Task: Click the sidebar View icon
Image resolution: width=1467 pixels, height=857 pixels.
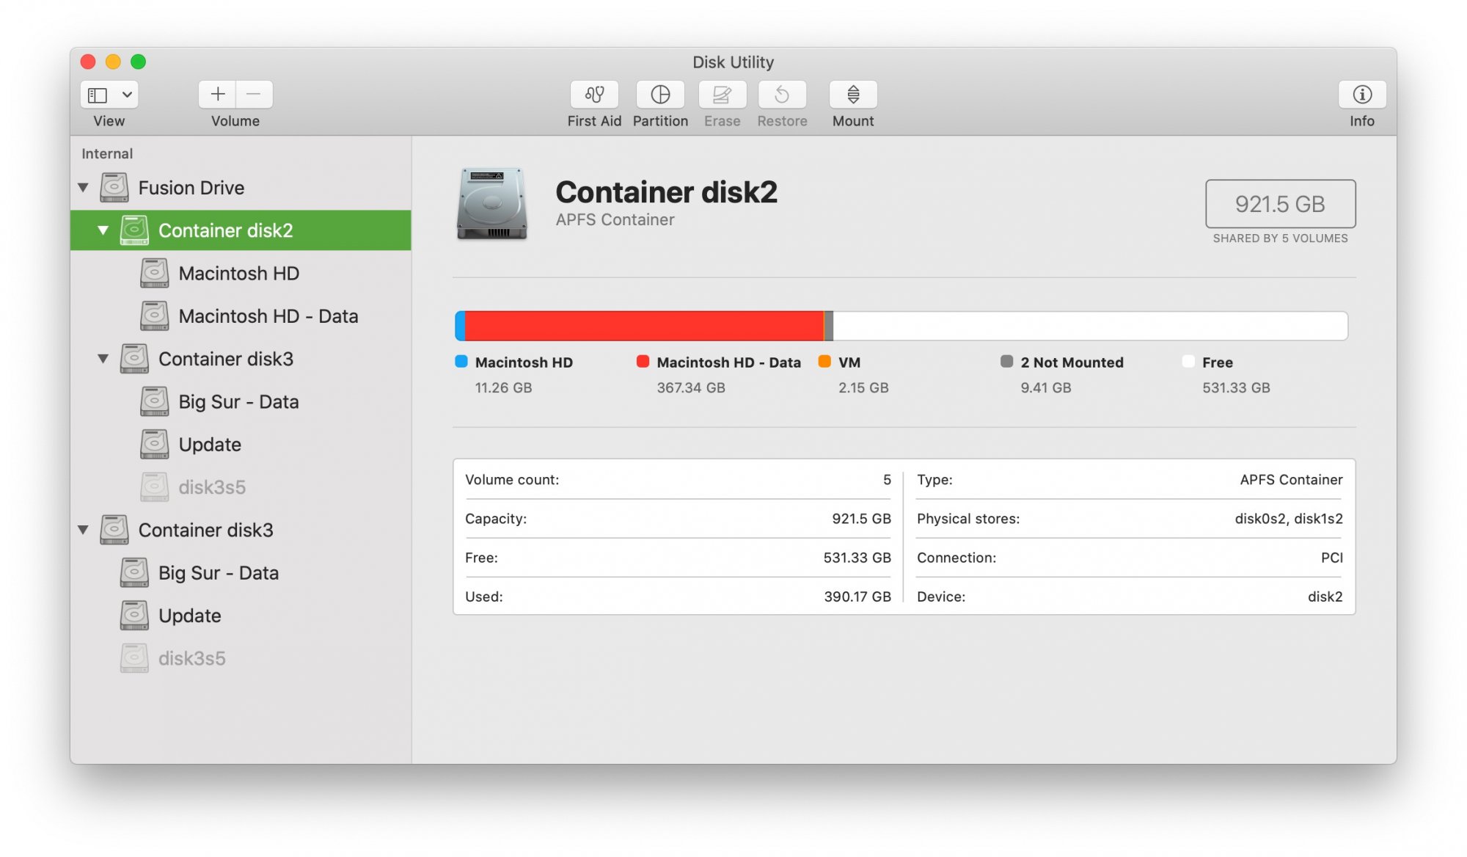Action: (98, 95)
